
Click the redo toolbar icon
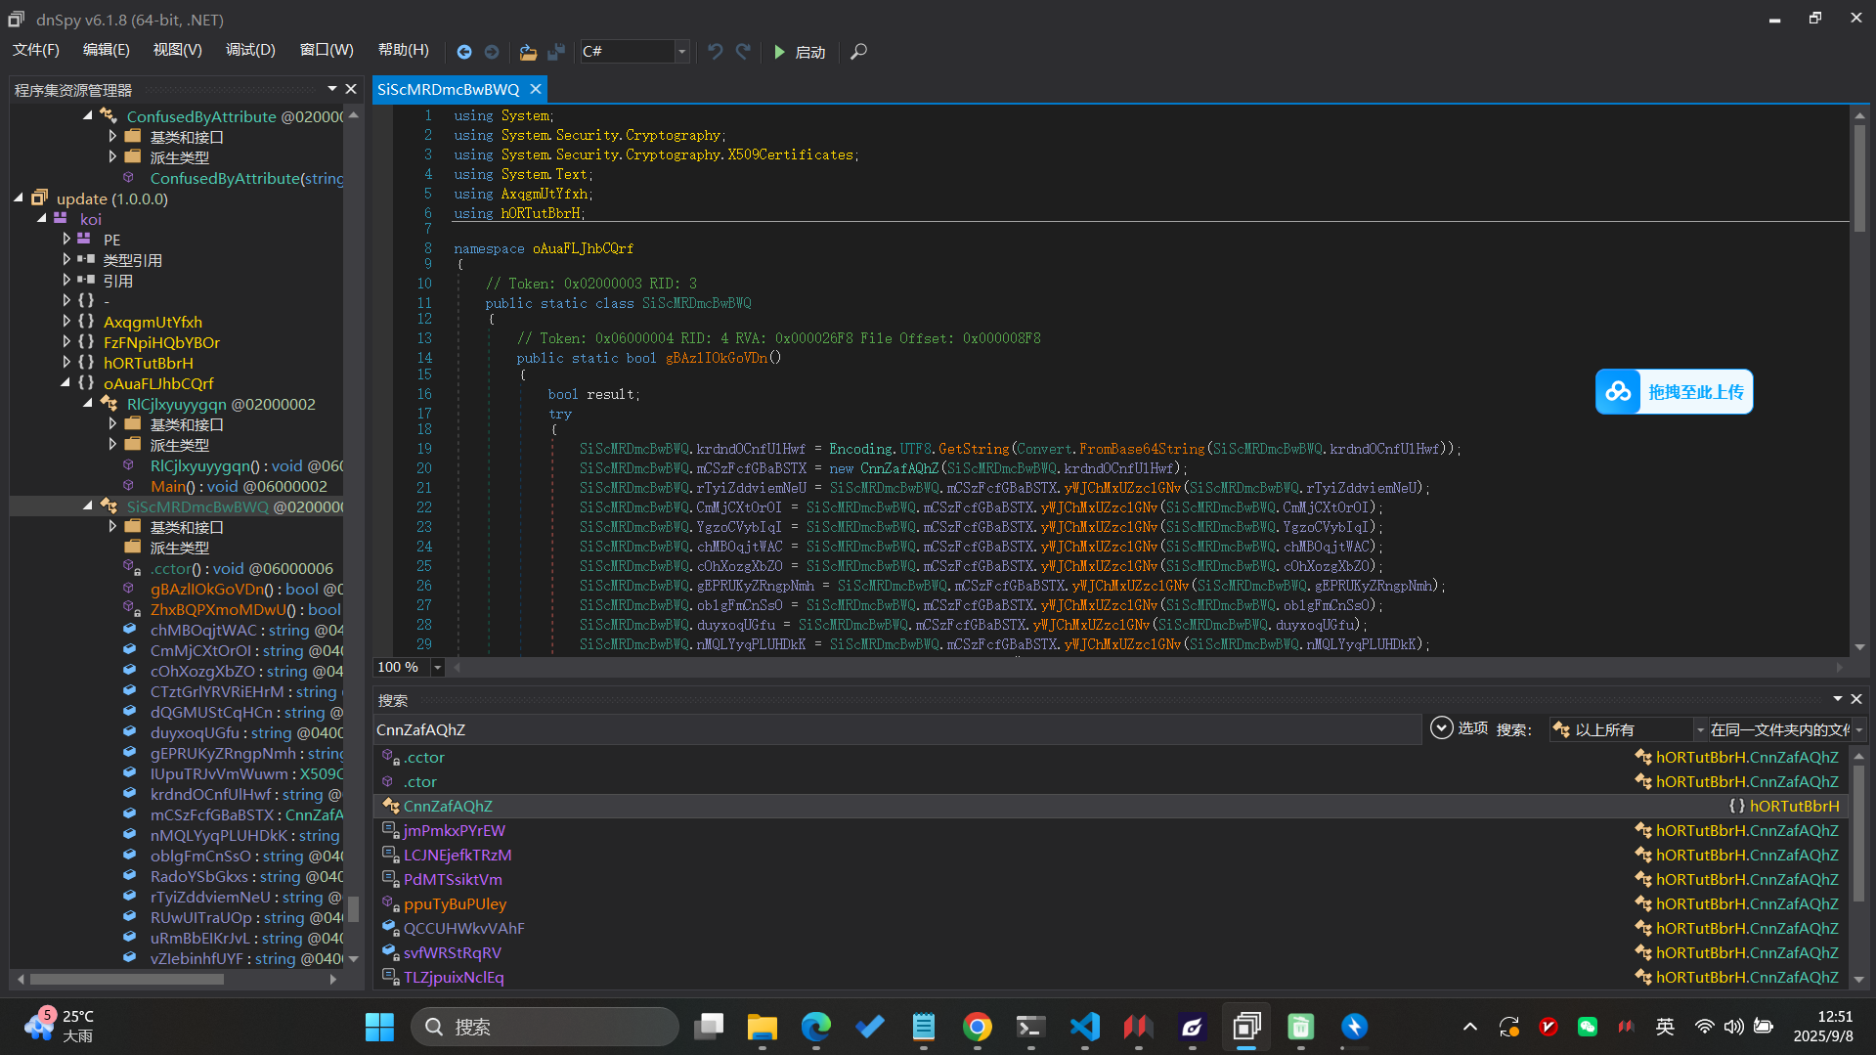(743, 52)
